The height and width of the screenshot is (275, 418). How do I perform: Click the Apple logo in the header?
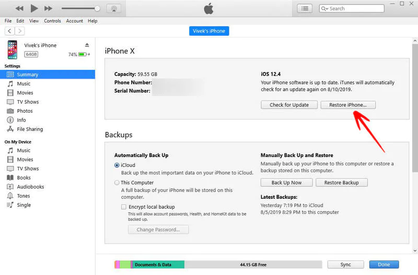coord(208,8)
